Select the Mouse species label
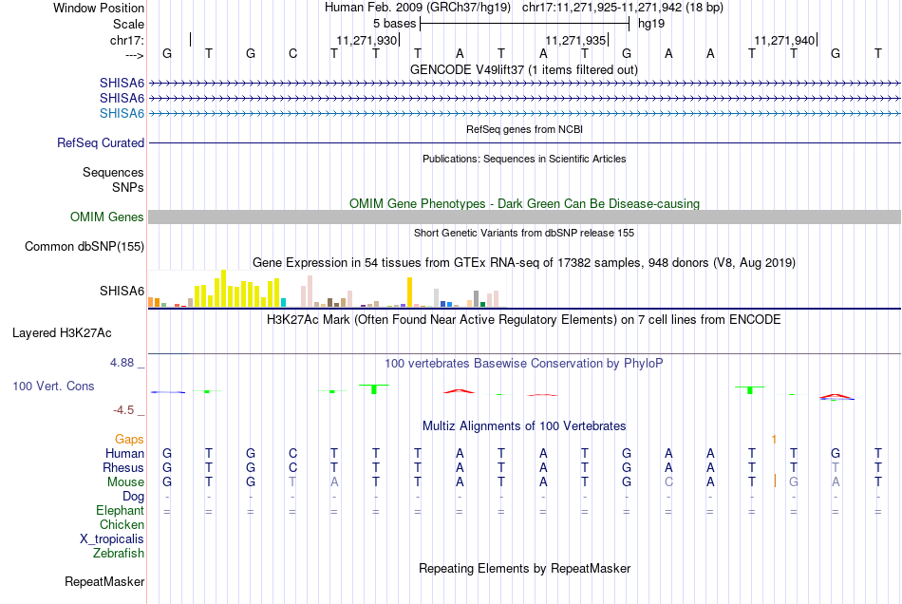 [125, 482]
